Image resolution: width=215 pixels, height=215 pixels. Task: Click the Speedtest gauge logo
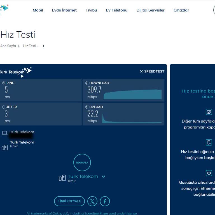[x=141, y=71]
